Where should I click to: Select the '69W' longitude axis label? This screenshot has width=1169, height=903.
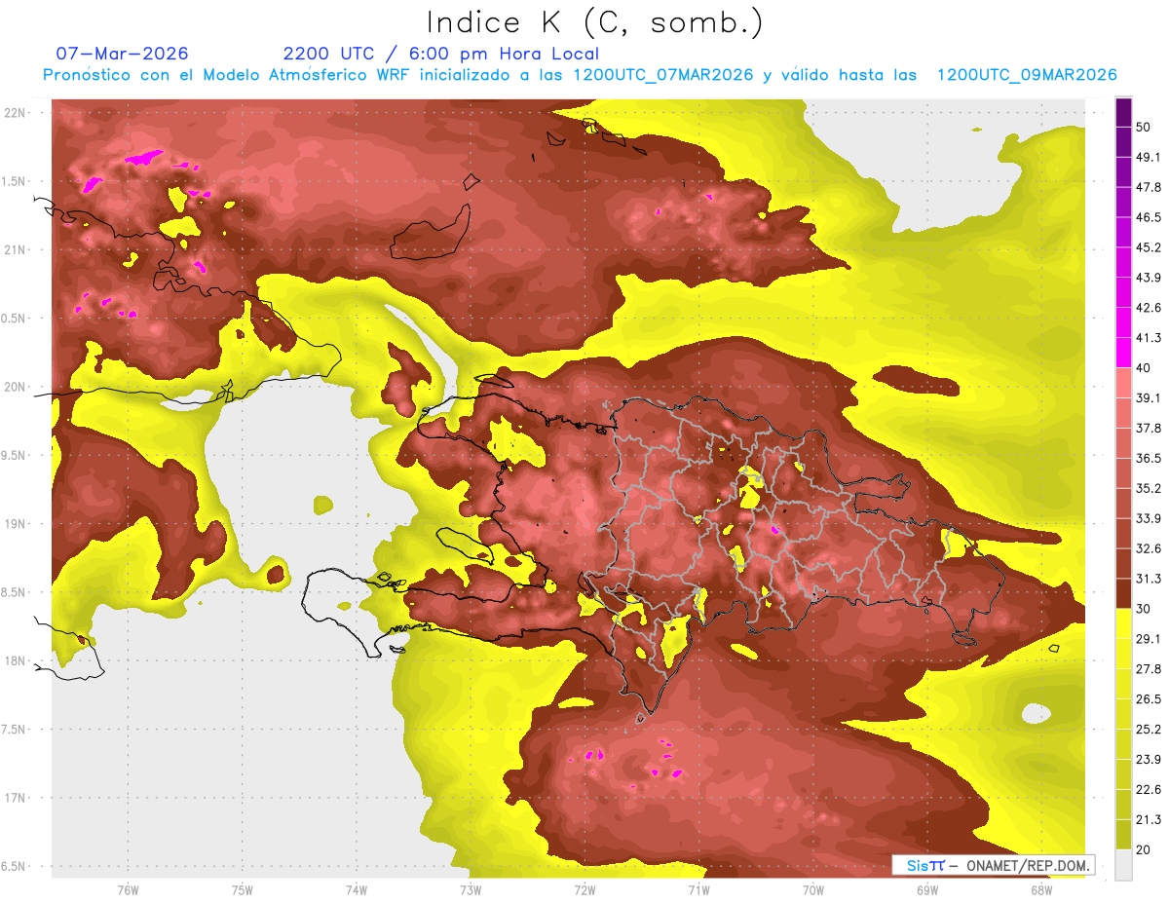(x=927, y=890)
